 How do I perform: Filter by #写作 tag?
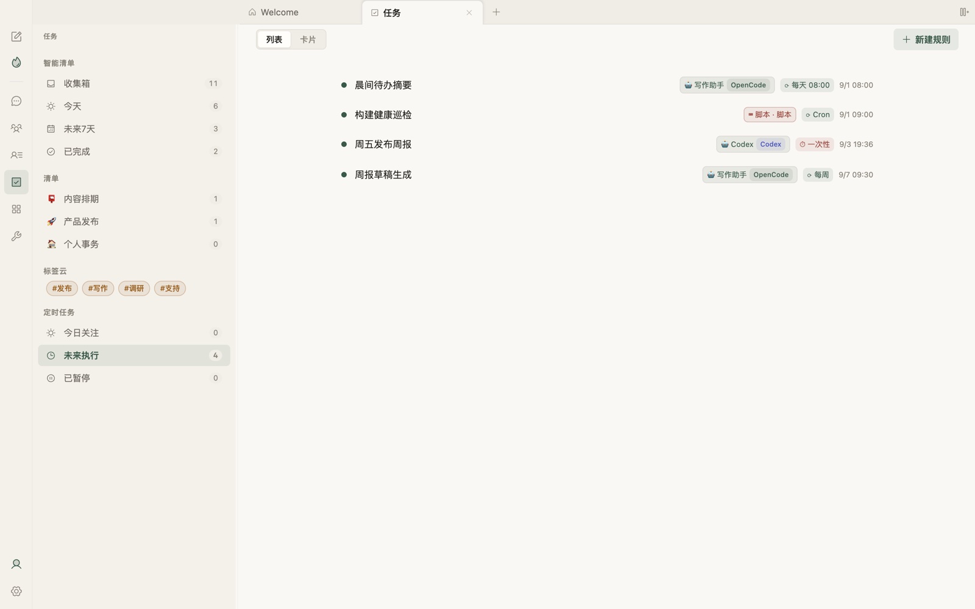97,289
